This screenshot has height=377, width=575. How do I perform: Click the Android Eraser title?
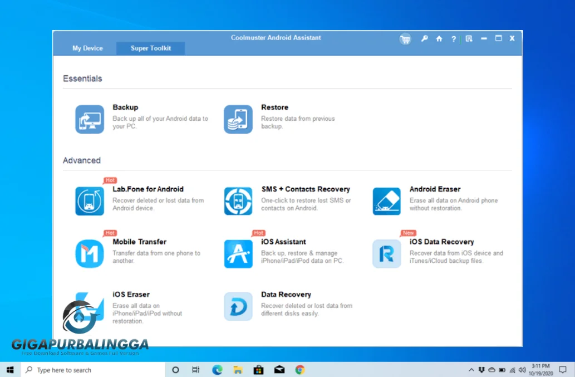[x=435, y=189]
